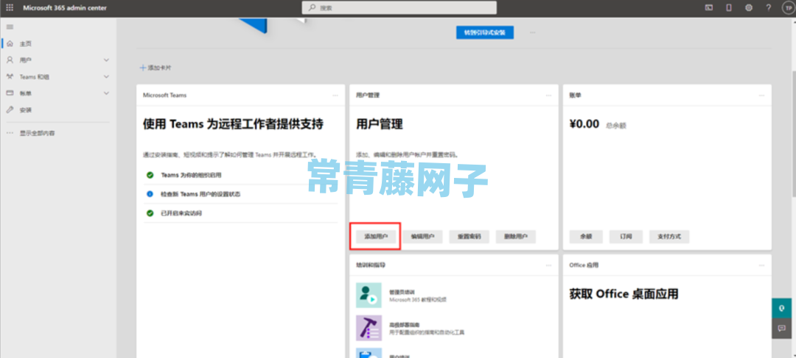Click the 编辑用户 button
The image size is (796, 358).
[422, 237]
